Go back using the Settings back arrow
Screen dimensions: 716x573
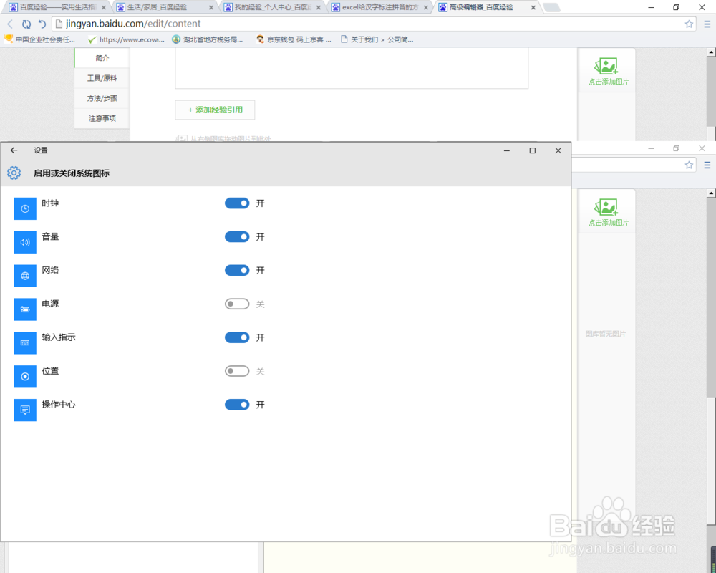pos(14,150)
